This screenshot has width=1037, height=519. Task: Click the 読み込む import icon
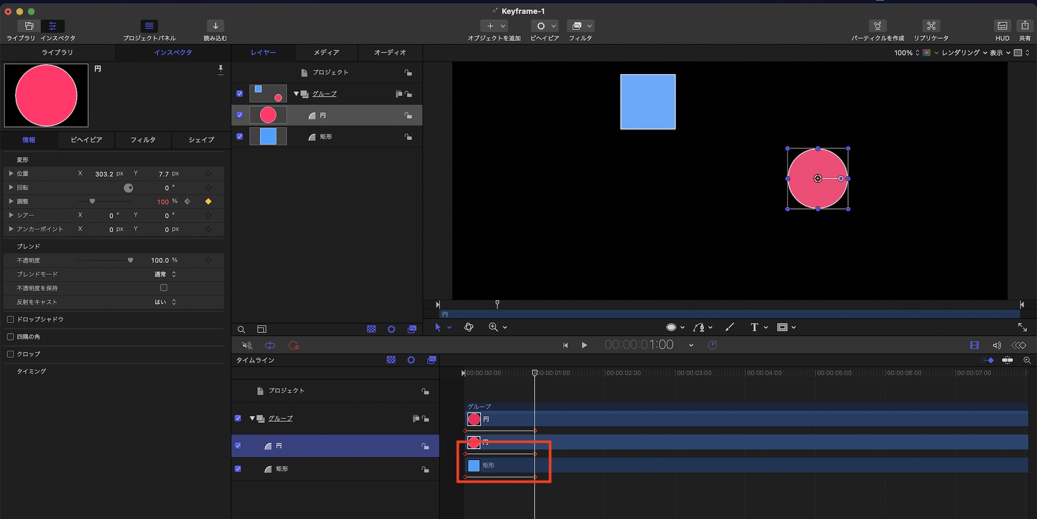click(215, 26)
